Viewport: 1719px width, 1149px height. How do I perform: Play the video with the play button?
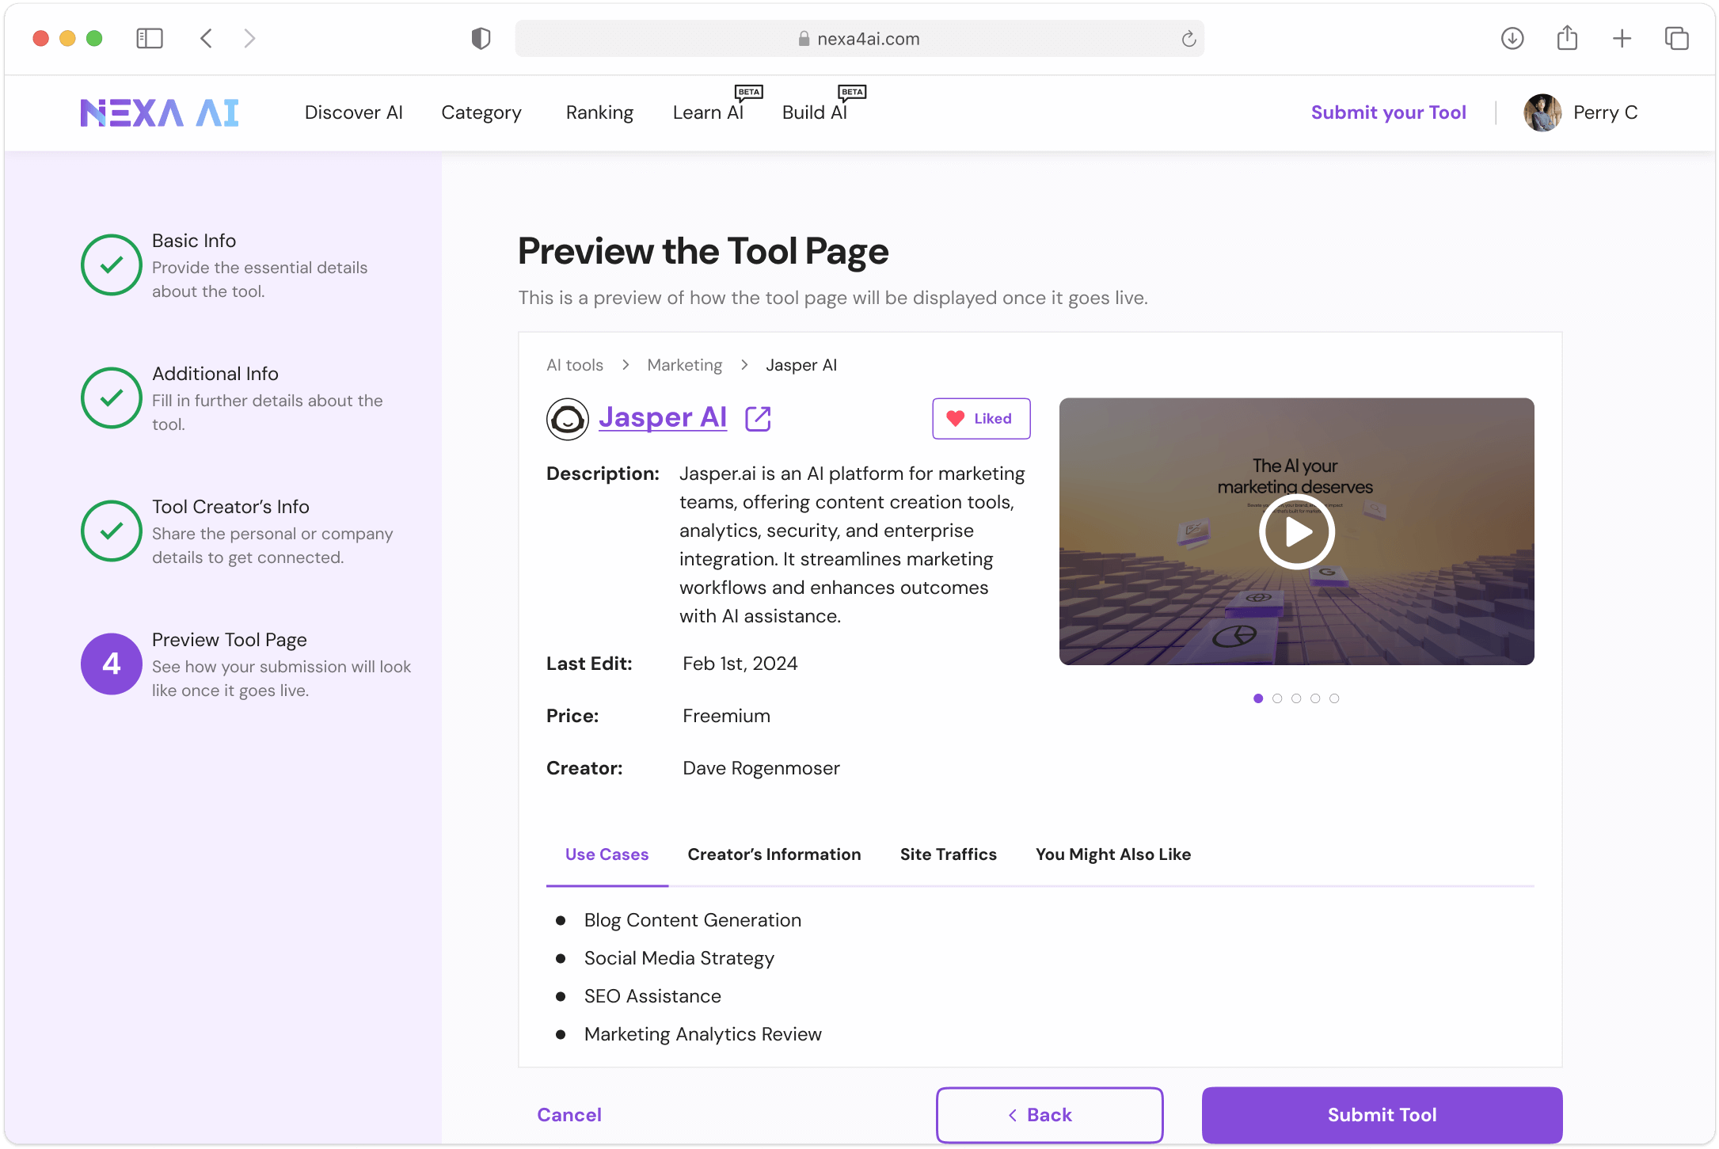coord(1296,531)
